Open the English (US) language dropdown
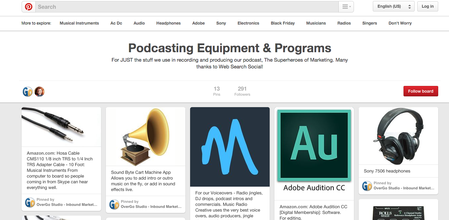This screenshot has height=220, width=449. (x=393, y=6)
